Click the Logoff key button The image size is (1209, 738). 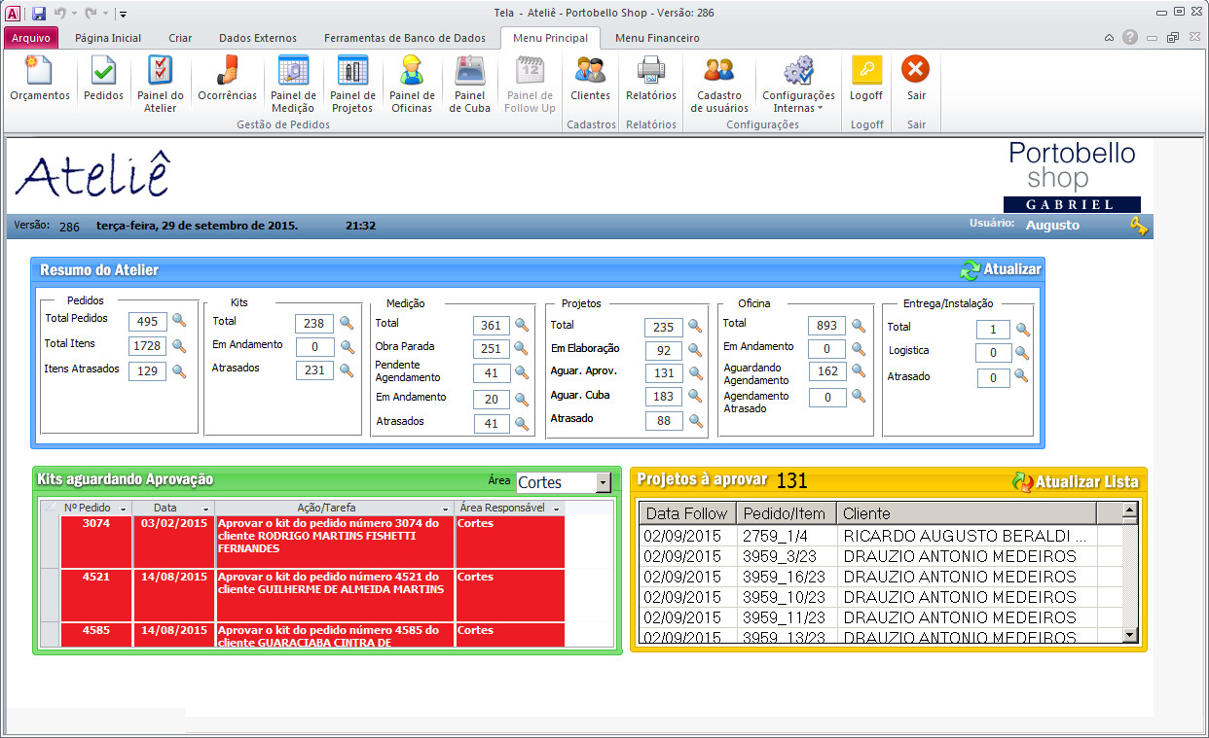tap(866, 78)
